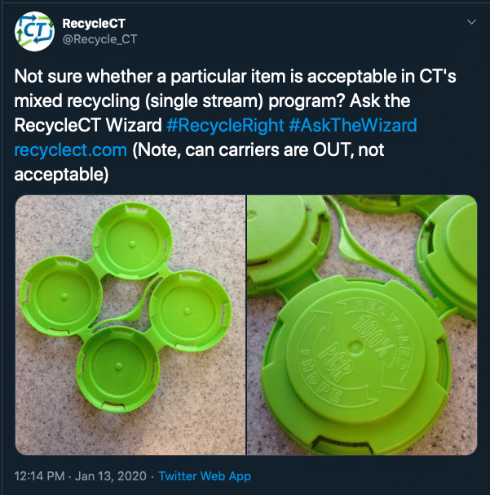The image size is (490, 495).
Task: Follow the recyclect.com link
Action: pos(71,150)
